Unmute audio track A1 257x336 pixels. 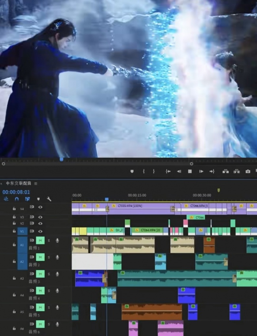click(x=40, y=240)
